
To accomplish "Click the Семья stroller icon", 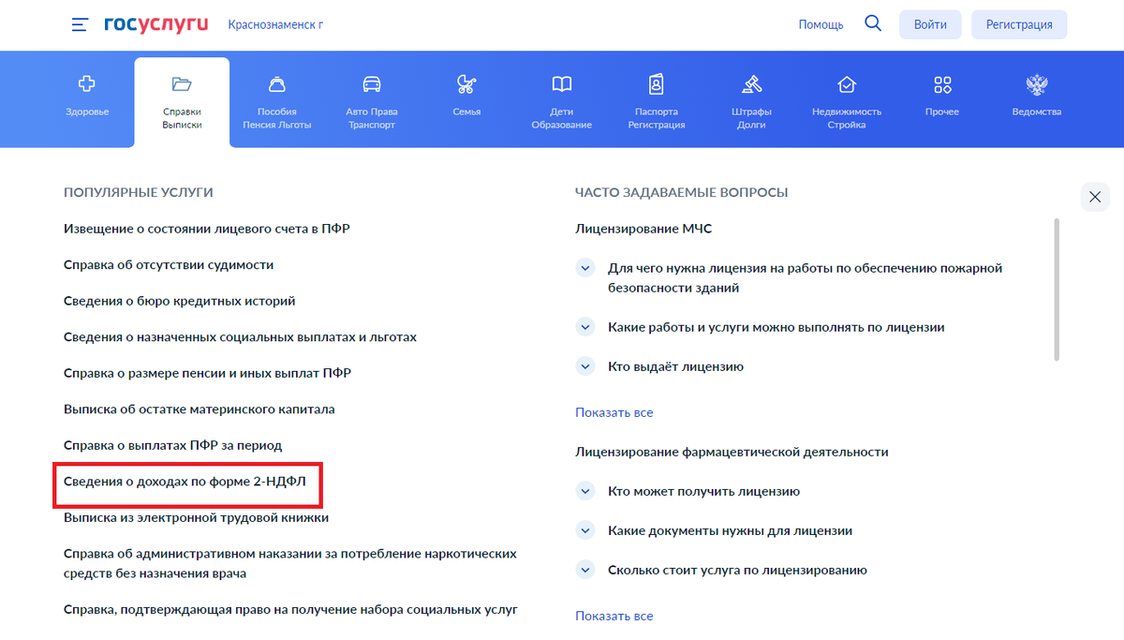I will [466, 83].
